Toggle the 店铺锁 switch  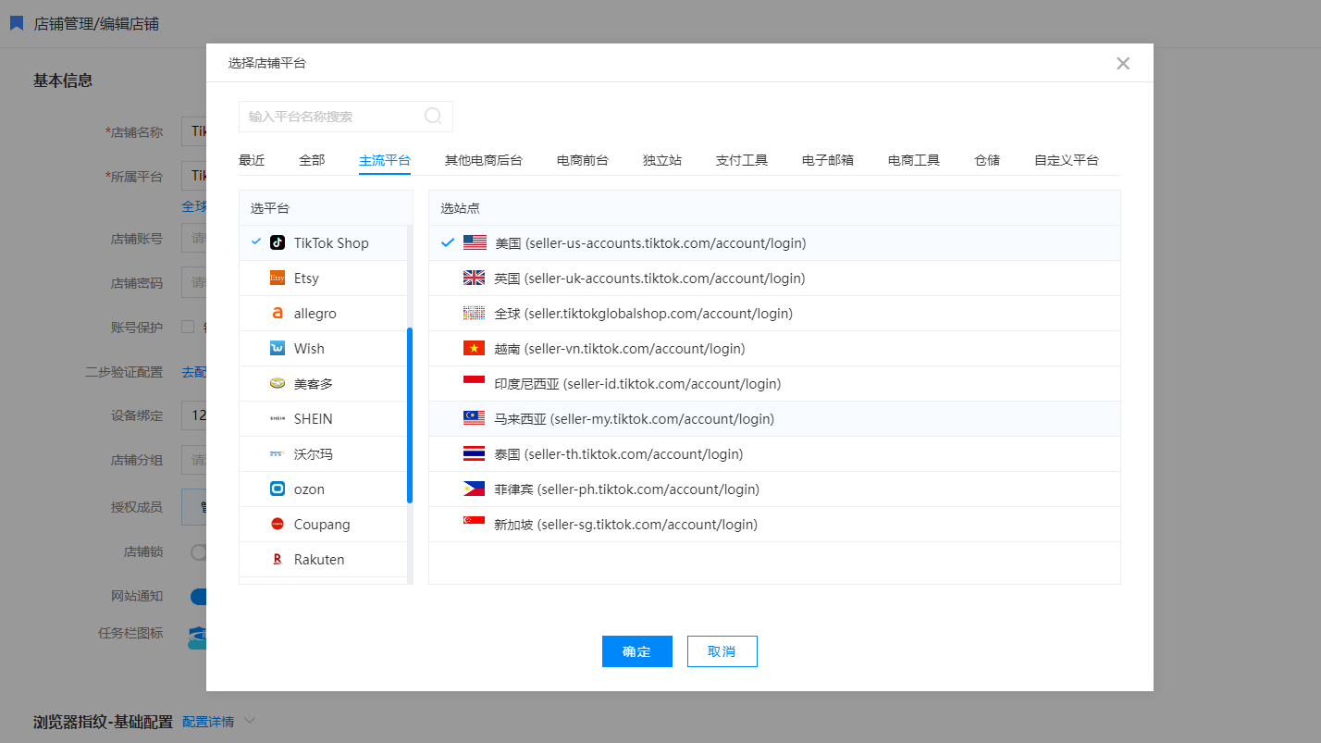pos(198,552)
